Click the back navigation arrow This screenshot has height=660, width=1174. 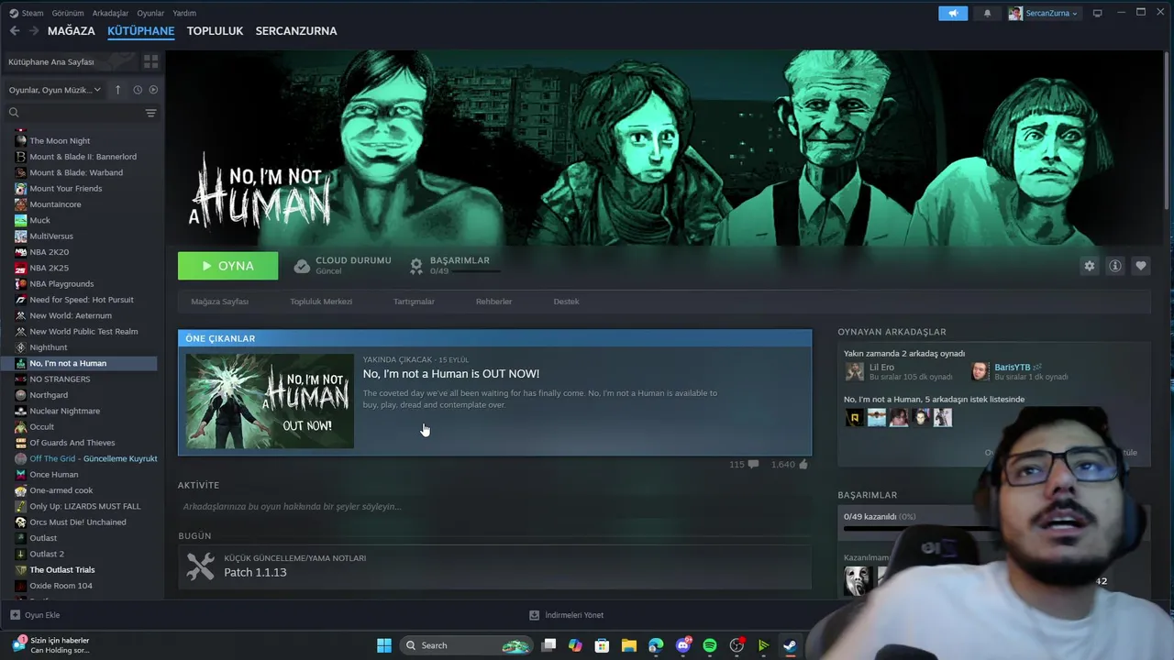[x=15, y=31]
